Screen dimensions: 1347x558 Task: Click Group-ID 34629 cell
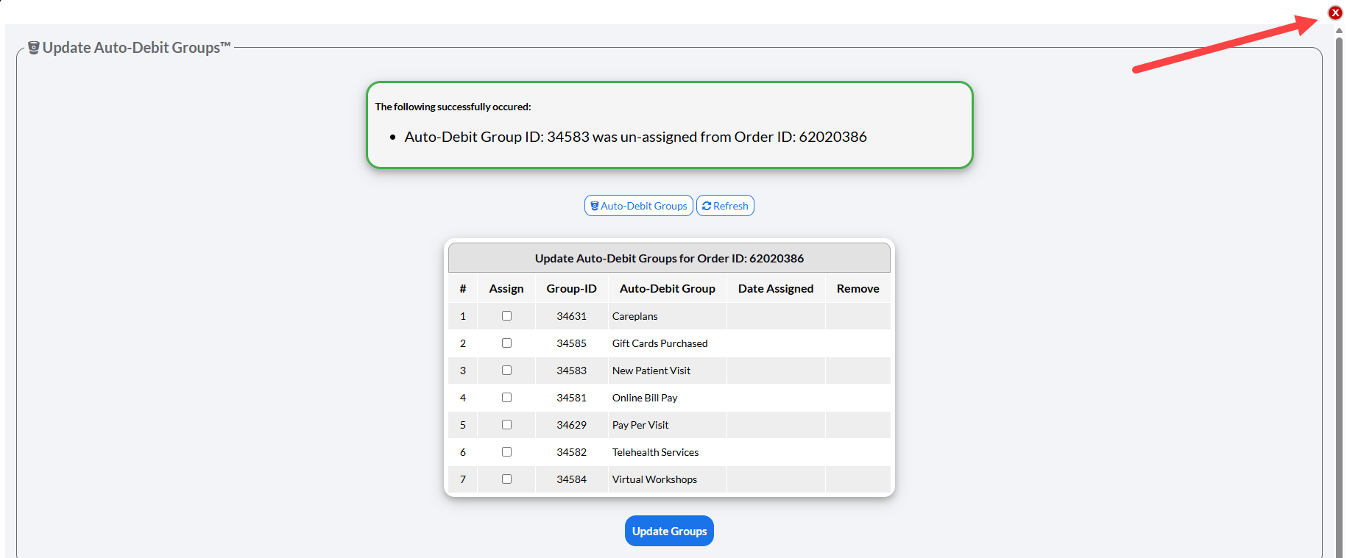click(571, 425)
